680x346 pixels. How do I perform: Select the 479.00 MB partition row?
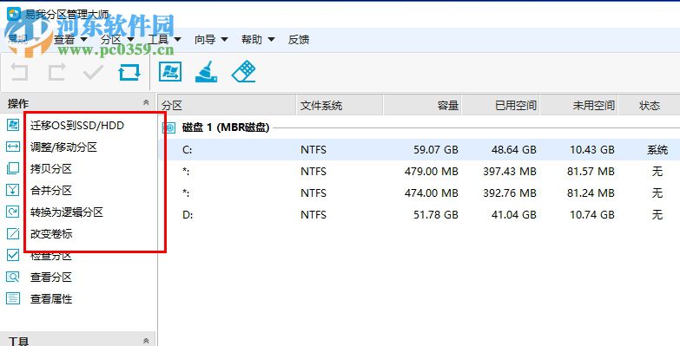(x=419, y=172)
